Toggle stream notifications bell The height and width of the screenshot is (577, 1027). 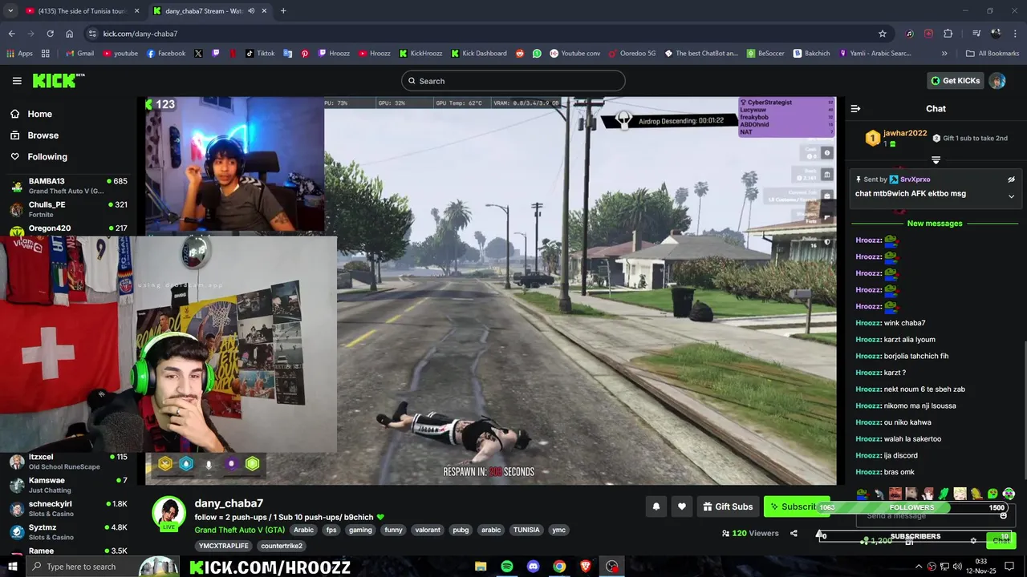point(656,506)
